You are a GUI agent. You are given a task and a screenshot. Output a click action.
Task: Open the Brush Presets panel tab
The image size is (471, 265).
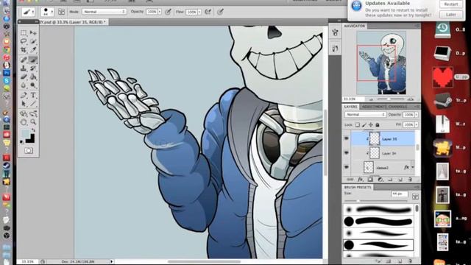click(x=358, y=187)
